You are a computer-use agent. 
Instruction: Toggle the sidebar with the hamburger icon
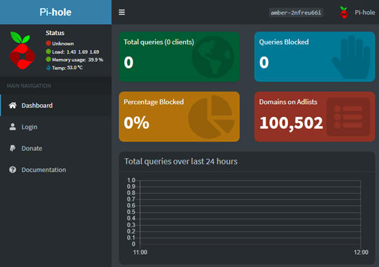click(x=122, y=12)
